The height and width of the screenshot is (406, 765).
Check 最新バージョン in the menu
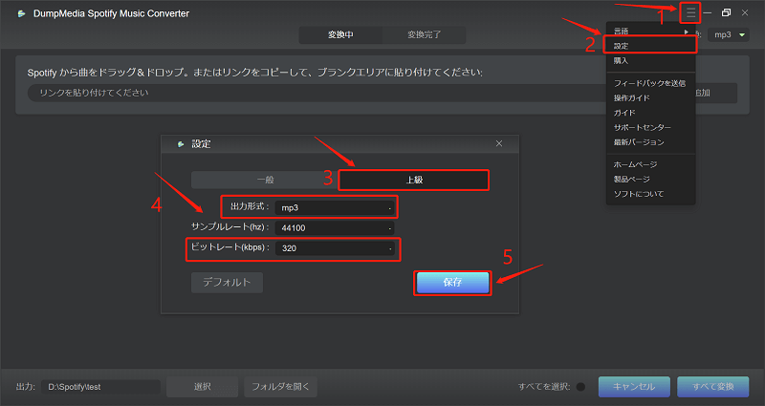651,141
